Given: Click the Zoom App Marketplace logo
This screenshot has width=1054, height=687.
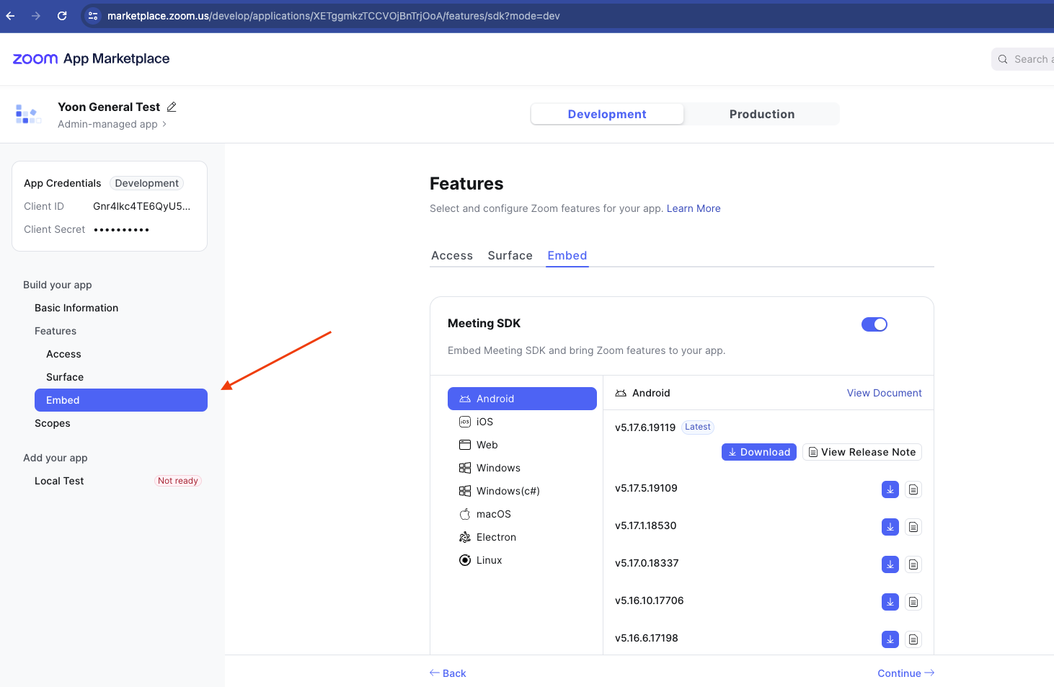Looking at the screenshot, I should (92, 59).
